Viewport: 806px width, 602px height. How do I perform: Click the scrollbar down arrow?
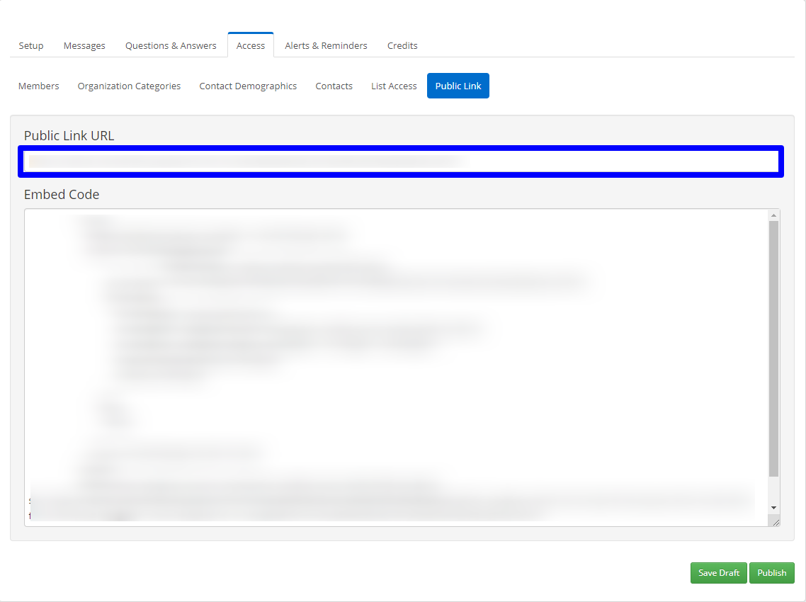point(773,507)
